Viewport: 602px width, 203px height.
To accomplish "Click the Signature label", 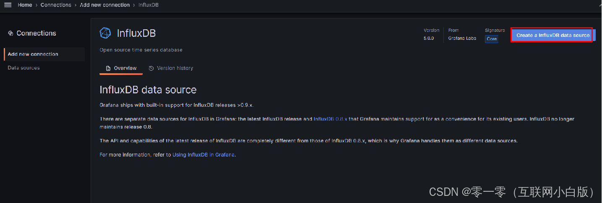I will [x=495, y=30].
